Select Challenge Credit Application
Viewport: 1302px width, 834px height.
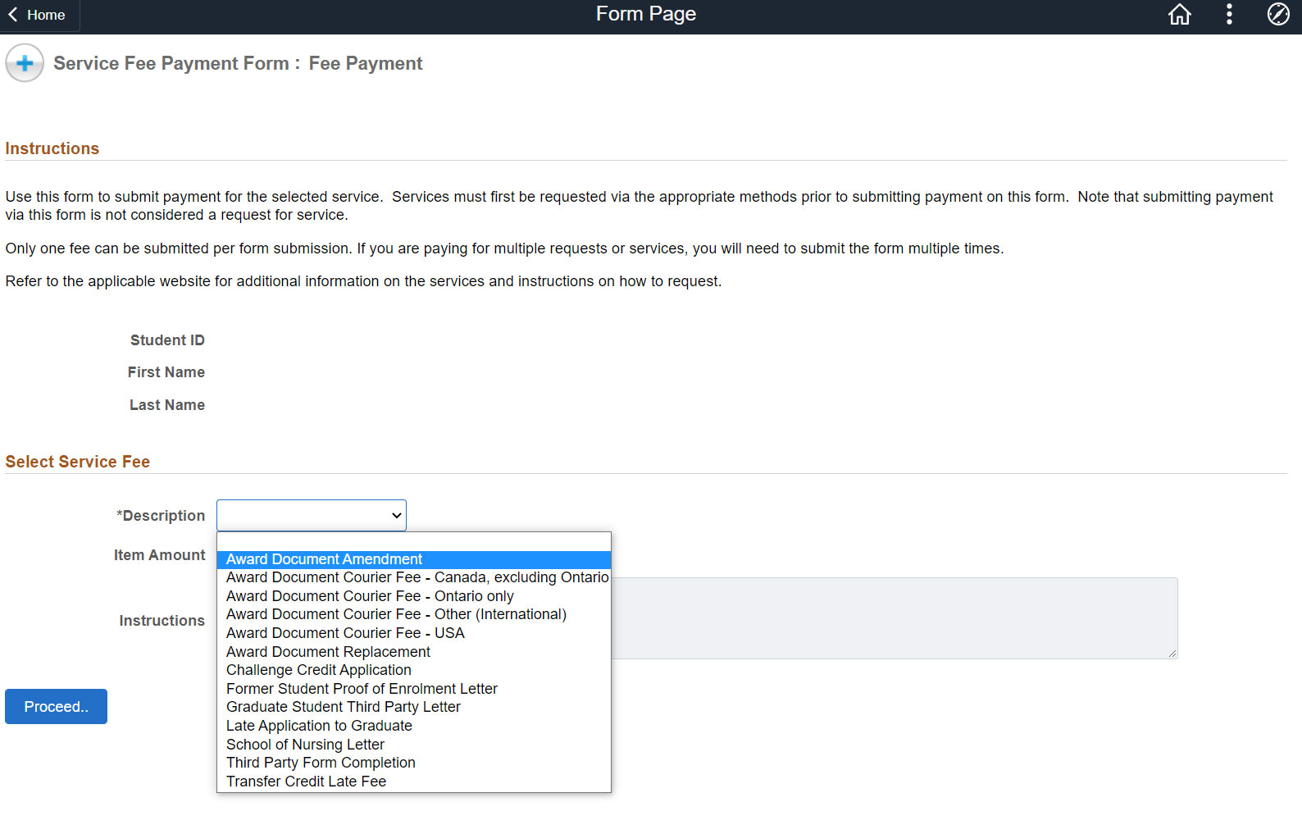click(318, 670)
